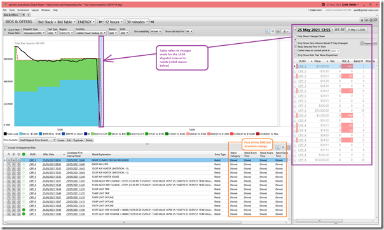This screenshot has height=230, width=384.
Task: Close the Bids & Offers tab
Action: tap(24, 15)
